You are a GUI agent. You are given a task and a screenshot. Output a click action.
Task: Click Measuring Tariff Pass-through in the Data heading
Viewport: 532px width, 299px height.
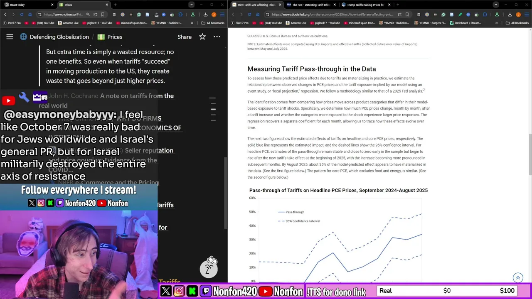tap(312, 69)
